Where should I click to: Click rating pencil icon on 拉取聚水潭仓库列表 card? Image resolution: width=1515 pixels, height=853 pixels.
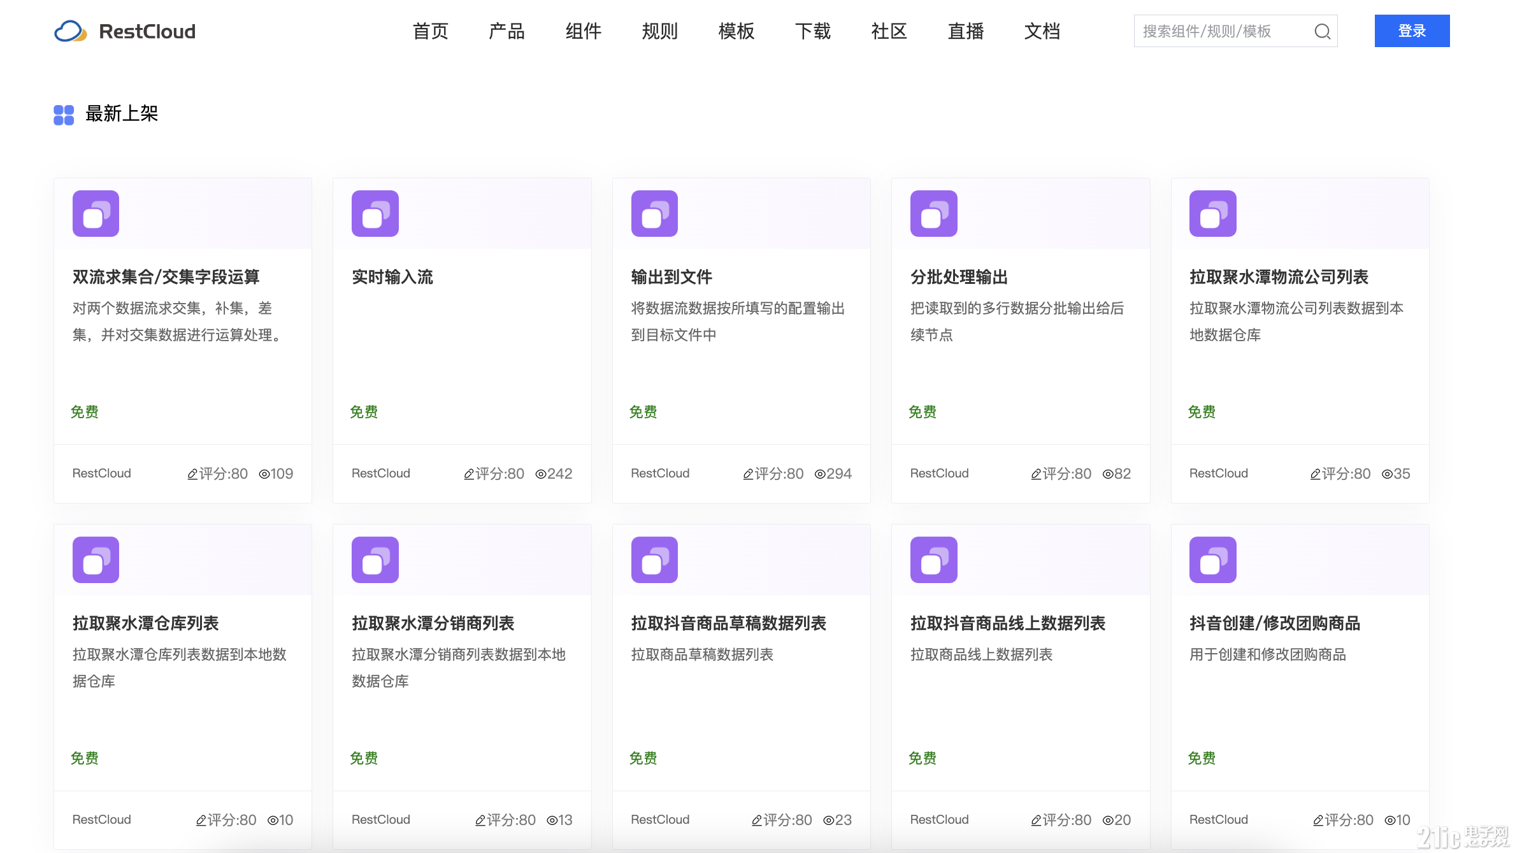(201, 820)
